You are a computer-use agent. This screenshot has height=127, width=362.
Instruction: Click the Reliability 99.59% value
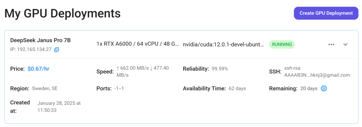coord(220,69)
